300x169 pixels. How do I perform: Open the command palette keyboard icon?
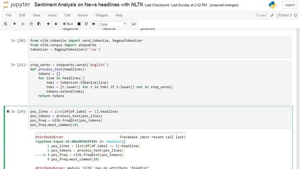tap(134, 24)
